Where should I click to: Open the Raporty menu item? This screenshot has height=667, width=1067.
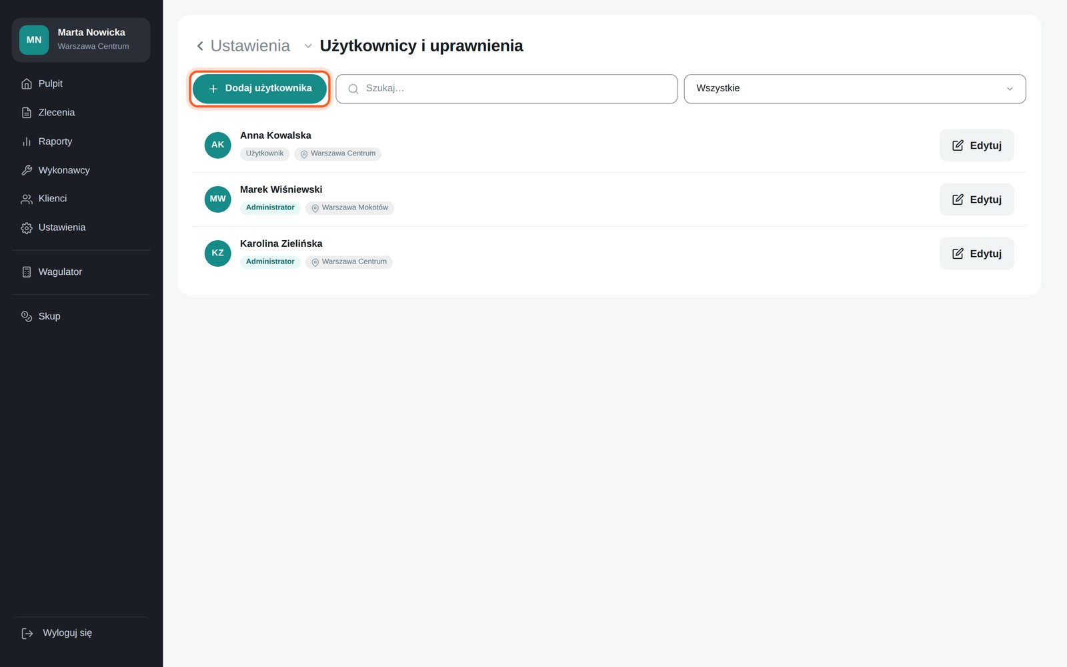81,141
